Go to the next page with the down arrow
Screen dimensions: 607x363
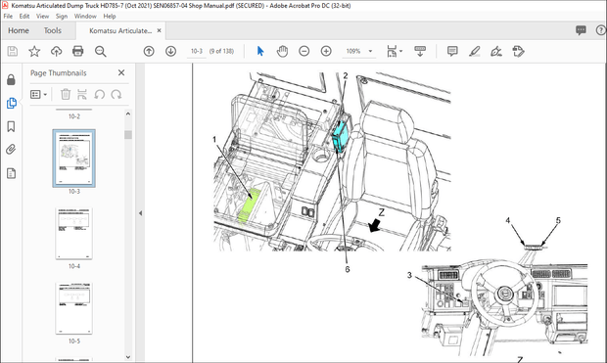(x=170, y=51)
